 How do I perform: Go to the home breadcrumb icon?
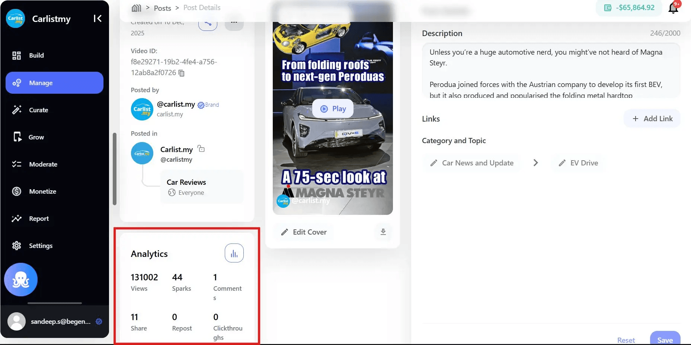(137, 8)
